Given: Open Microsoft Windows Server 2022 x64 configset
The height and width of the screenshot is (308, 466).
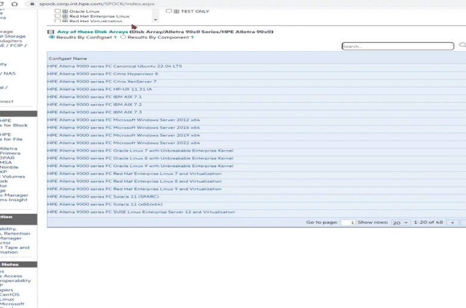Looking at the screenshot, I should (123, 143).
